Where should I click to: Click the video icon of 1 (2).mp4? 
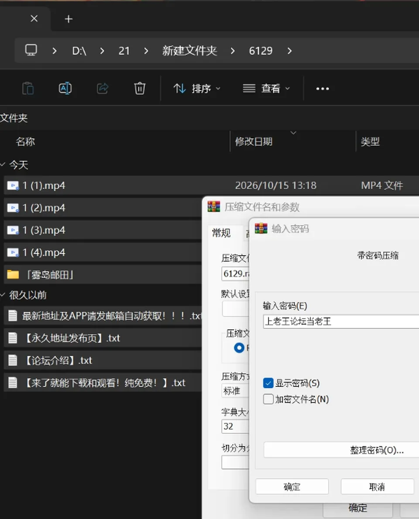[13, 208]
